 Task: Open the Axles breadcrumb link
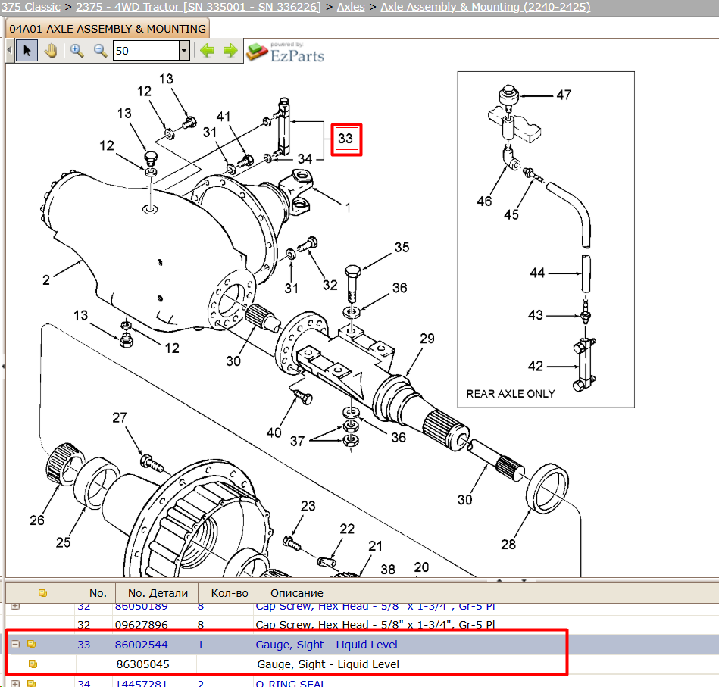click(351, 7)
